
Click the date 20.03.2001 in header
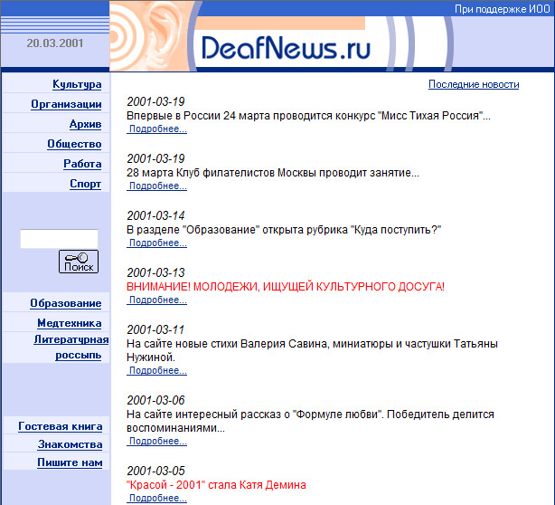(x=55, y=43)
